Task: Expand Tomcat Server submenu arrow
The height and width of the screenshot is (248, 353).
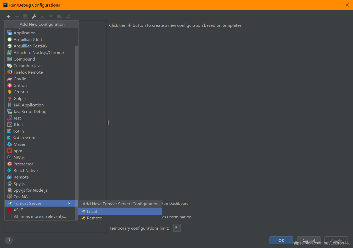Action: (x=69, y=203)
